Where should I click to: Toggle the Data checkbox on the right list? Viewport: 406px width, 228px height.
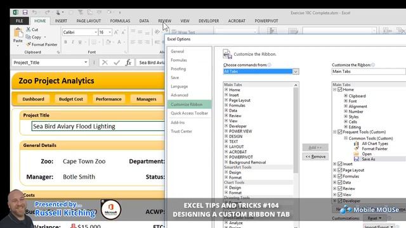(x=340, y=182)
